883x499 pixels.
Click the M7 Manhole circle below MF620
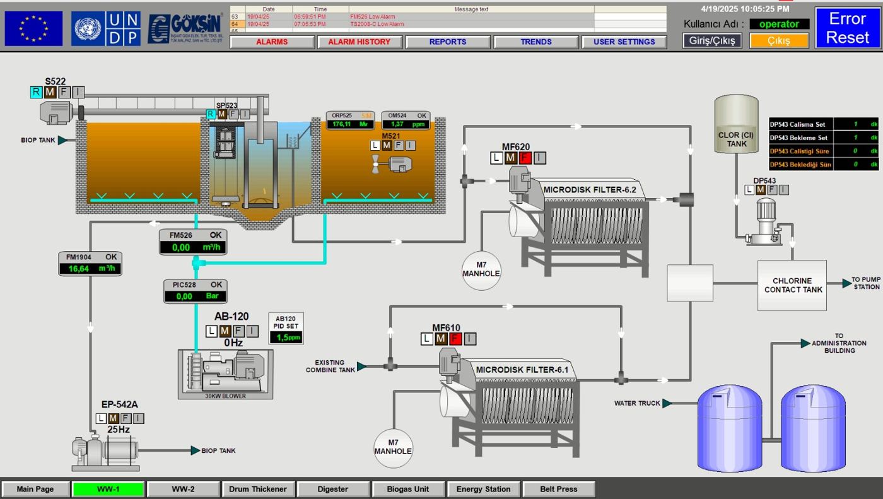481,270
